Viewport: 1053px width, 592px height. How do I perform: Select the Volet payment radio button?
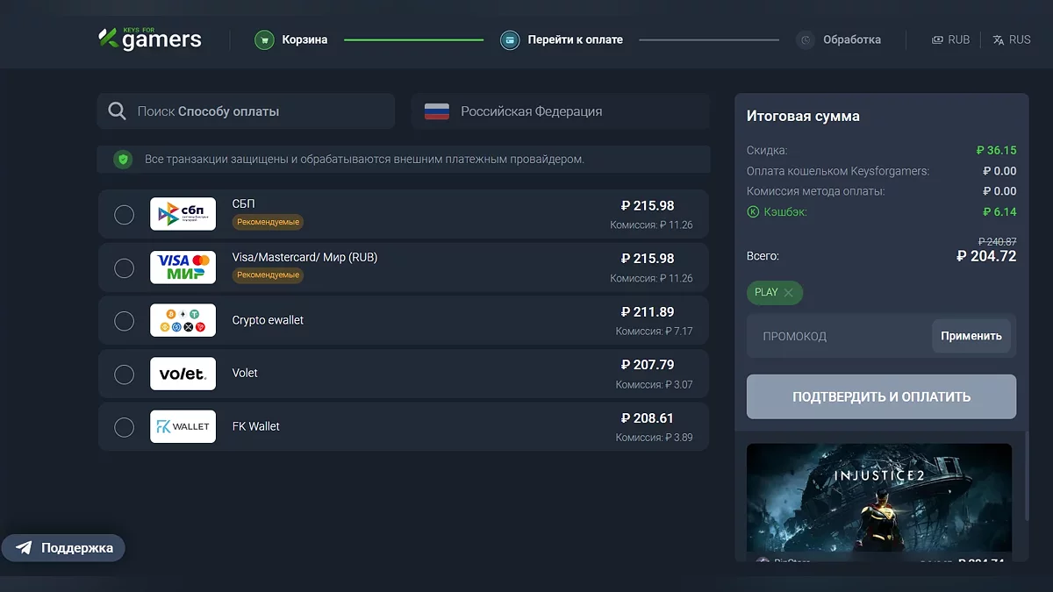click(x=125, y=374)
